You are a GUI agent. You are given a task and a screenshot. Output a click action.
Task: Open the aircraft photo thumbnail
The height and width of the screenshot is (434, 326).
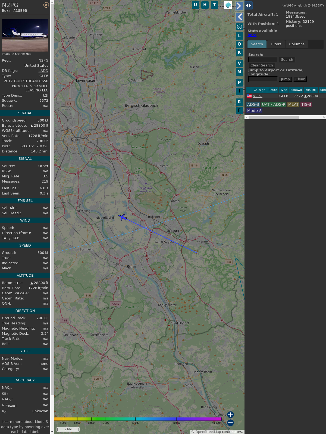tap(25, 35)
